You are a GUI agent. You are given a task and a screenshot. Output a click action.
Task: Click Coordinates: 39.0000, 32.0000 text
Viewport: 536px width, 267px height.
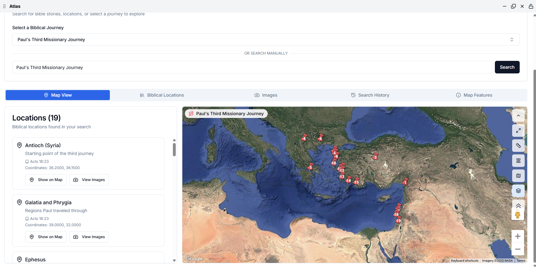(53, 225)
